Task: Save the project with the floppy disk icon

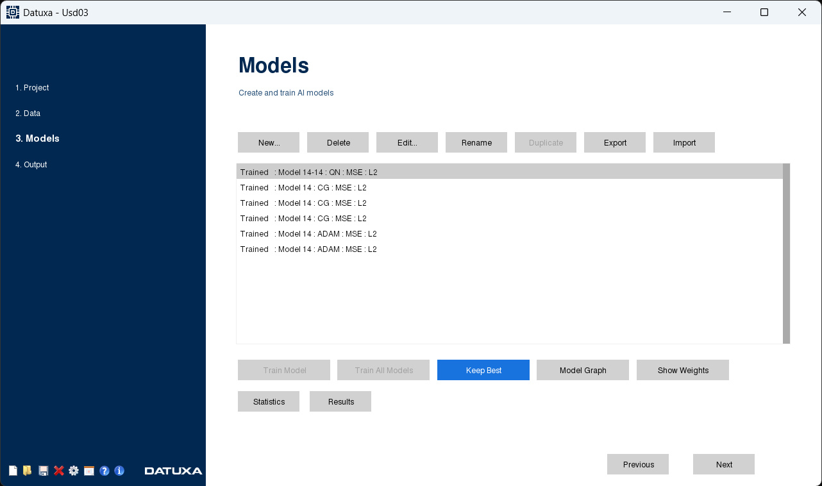Action: pyautogui.click(x=43, y=471)
